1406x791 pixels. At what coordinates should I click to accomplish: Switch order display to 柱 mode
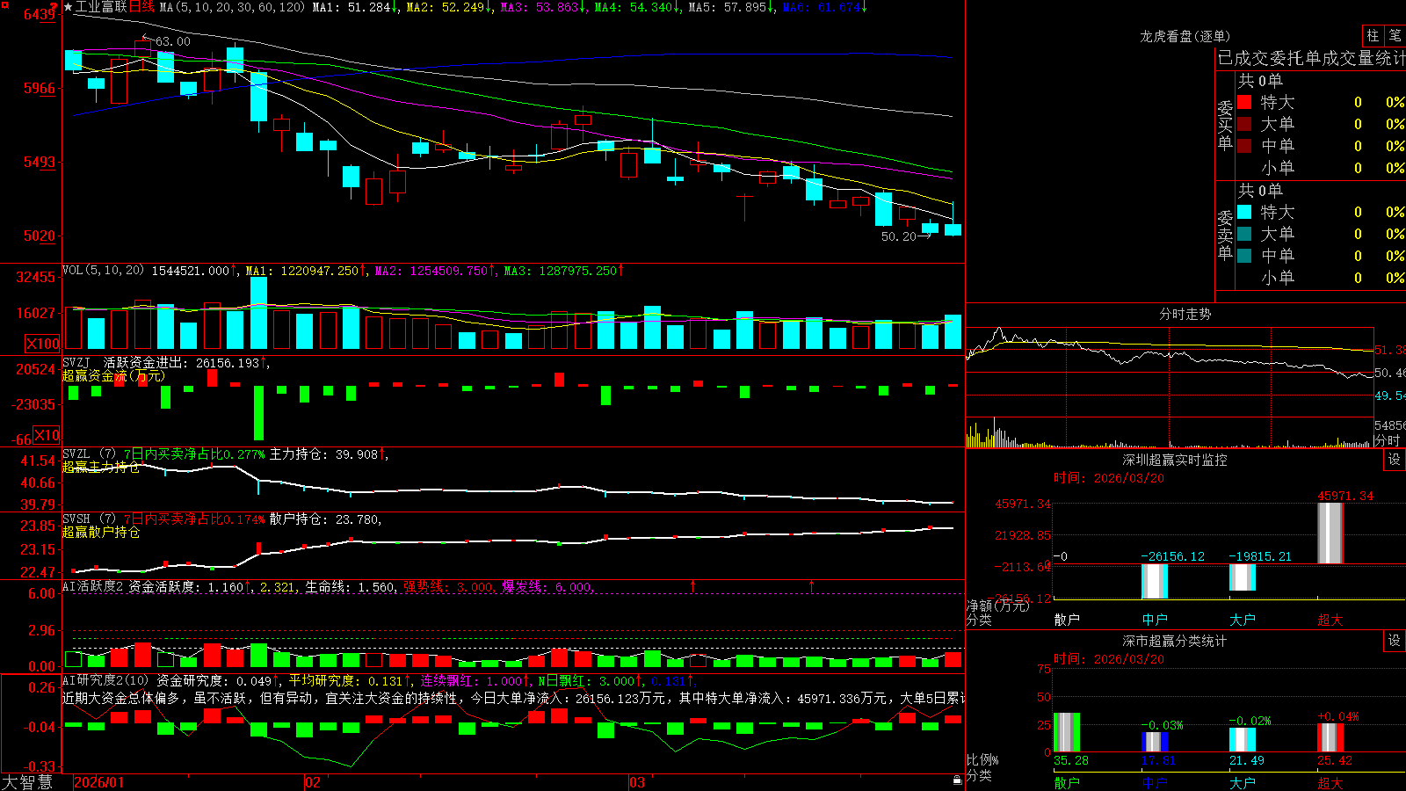point(1373,35)
